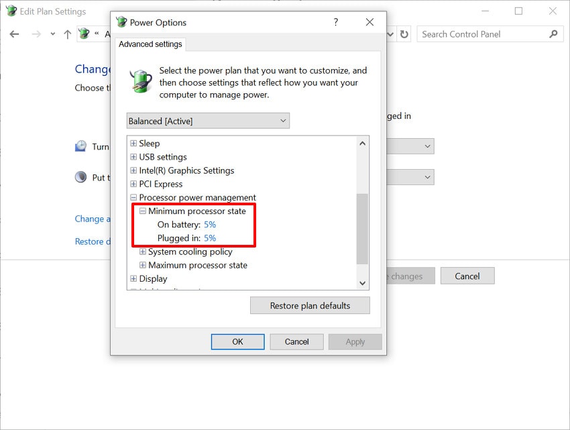
Task: Expand Intel(R) Graphics Settings node
Action: 133,170
